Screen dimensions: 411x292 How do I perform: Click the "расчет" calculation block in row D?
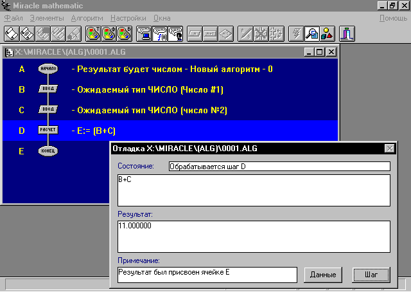(48, 130)
